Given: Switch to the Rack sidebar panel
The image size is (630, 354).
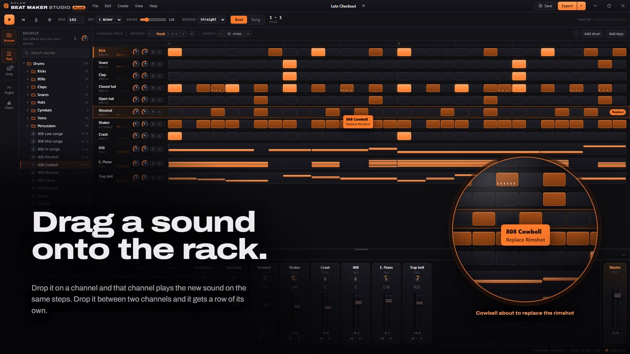Looking at the screenshot, I should [x=9, y=55].
